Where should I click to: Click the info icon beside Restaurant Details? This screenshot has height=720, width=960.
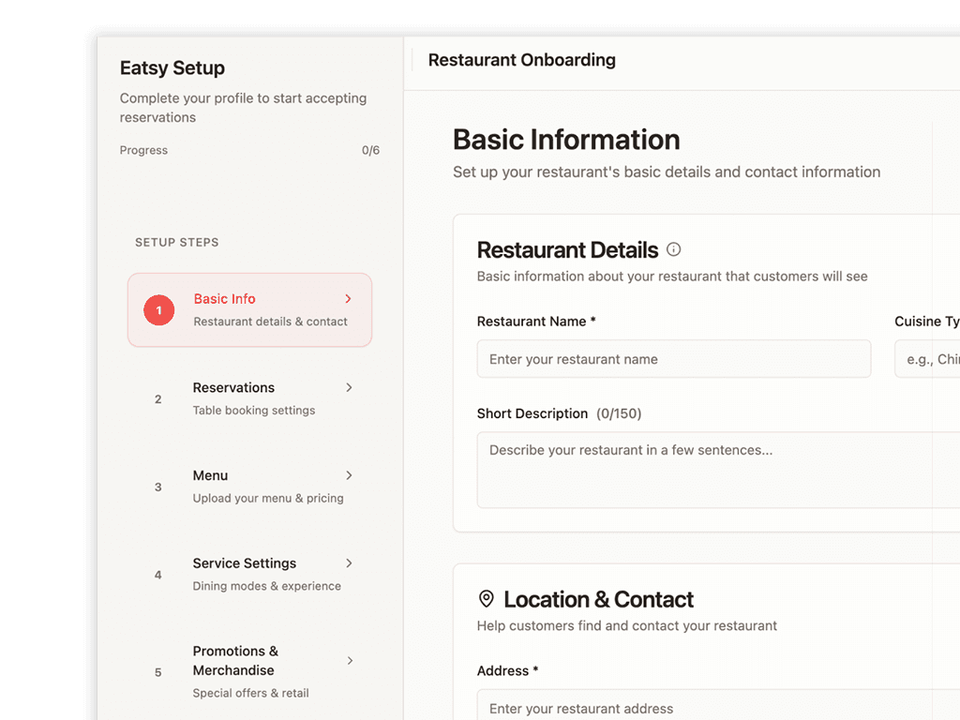pos(673,249)
